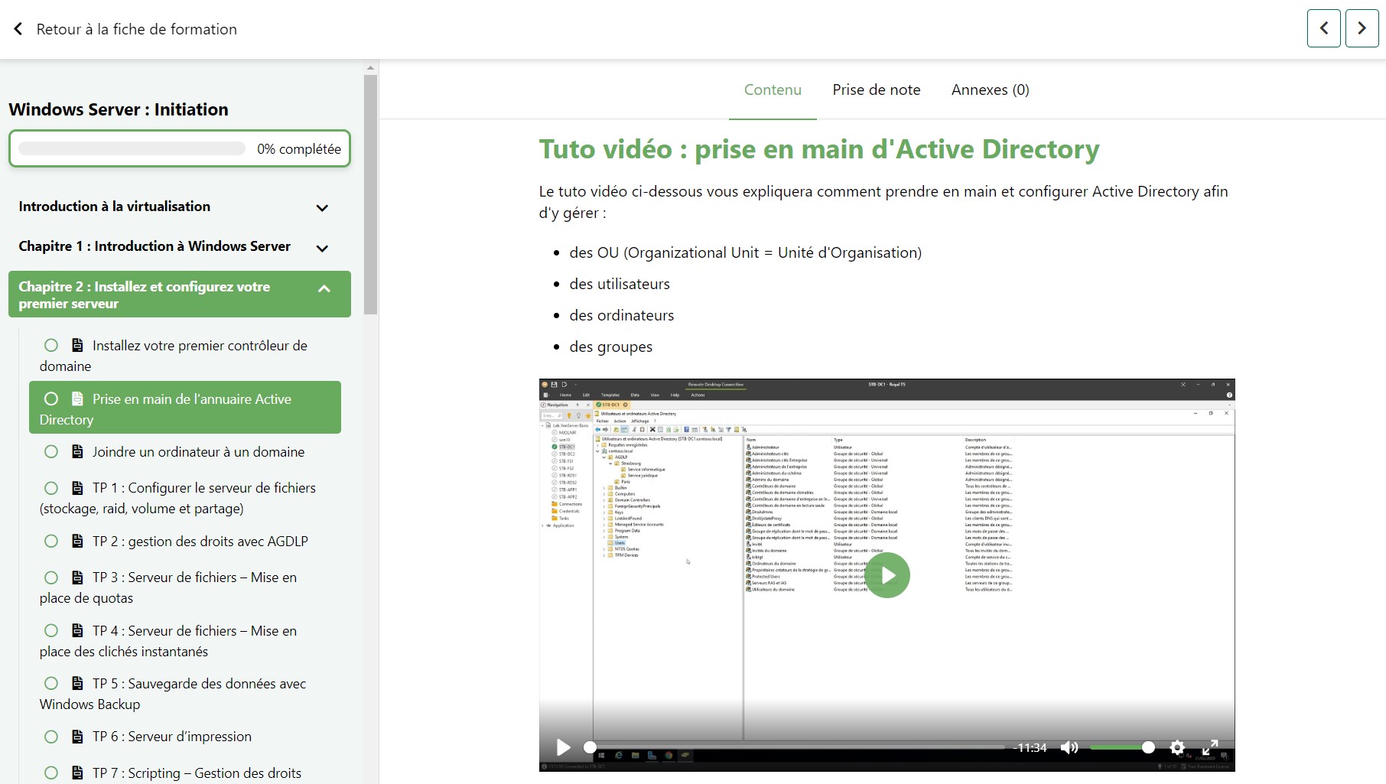This screenshot has width=1386, height=784.
Task: Open the Annexes (0) tab
Action: (x=990, y=90)
